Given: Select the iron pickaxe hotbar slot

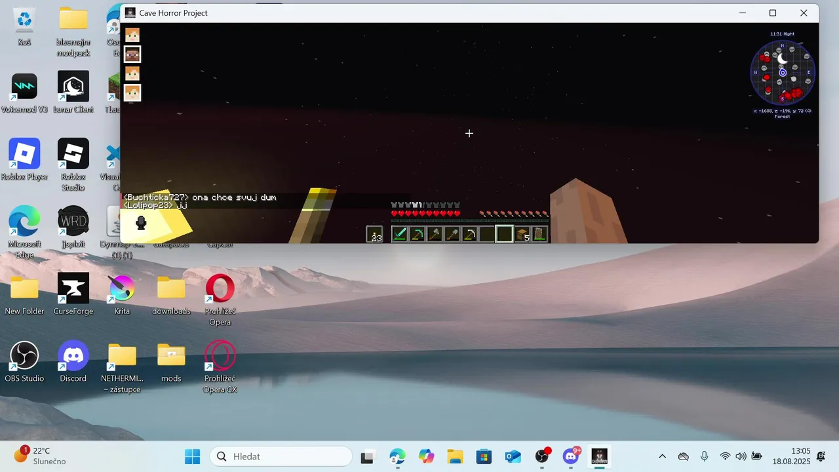Looking at the screenshot, I should coord(469,234).
